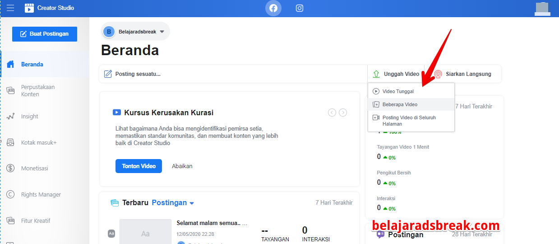Click the Insight chart icon
Viewport: 559px width, 244px height.
[11, 117]
